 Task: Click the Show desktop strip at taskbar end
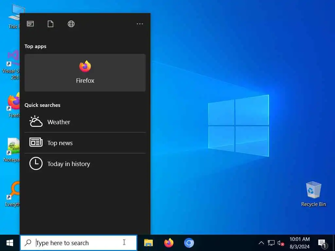click(x=334, y=243)
